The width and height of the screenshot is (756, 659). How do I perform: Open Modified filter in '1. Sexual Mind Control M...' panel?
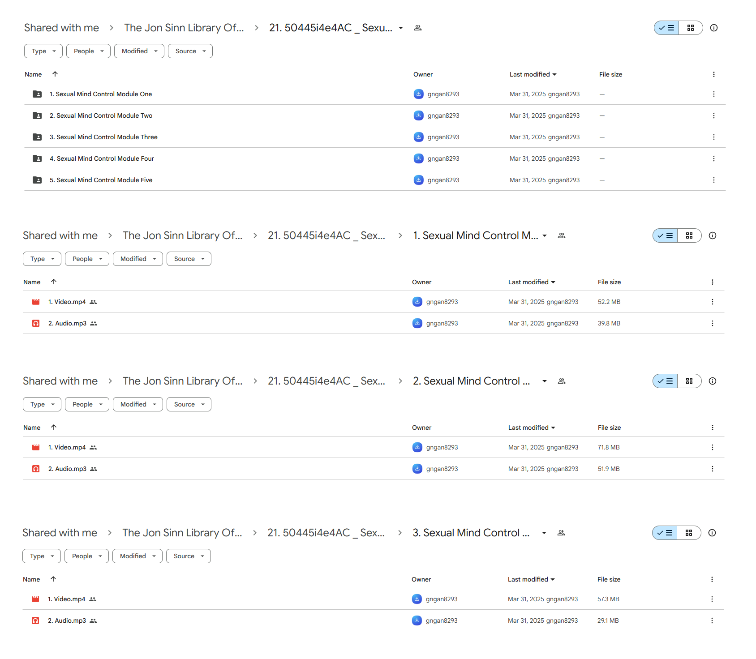138,259
